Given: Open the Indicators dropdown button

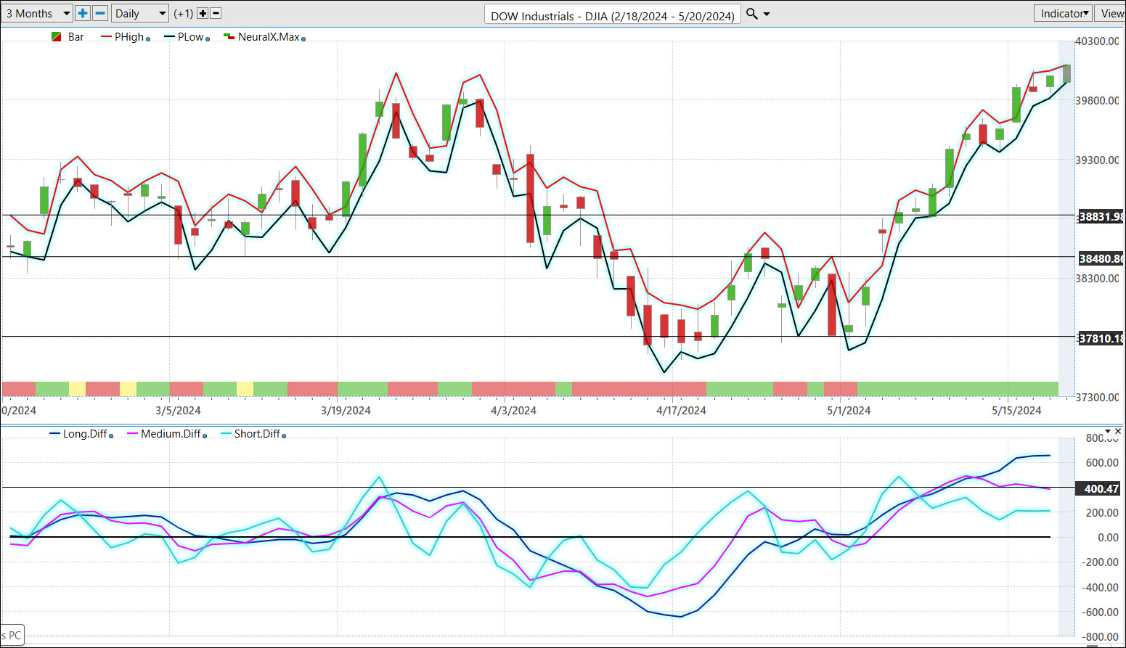Looking at the screenshot, I should tap(1064, 13).
